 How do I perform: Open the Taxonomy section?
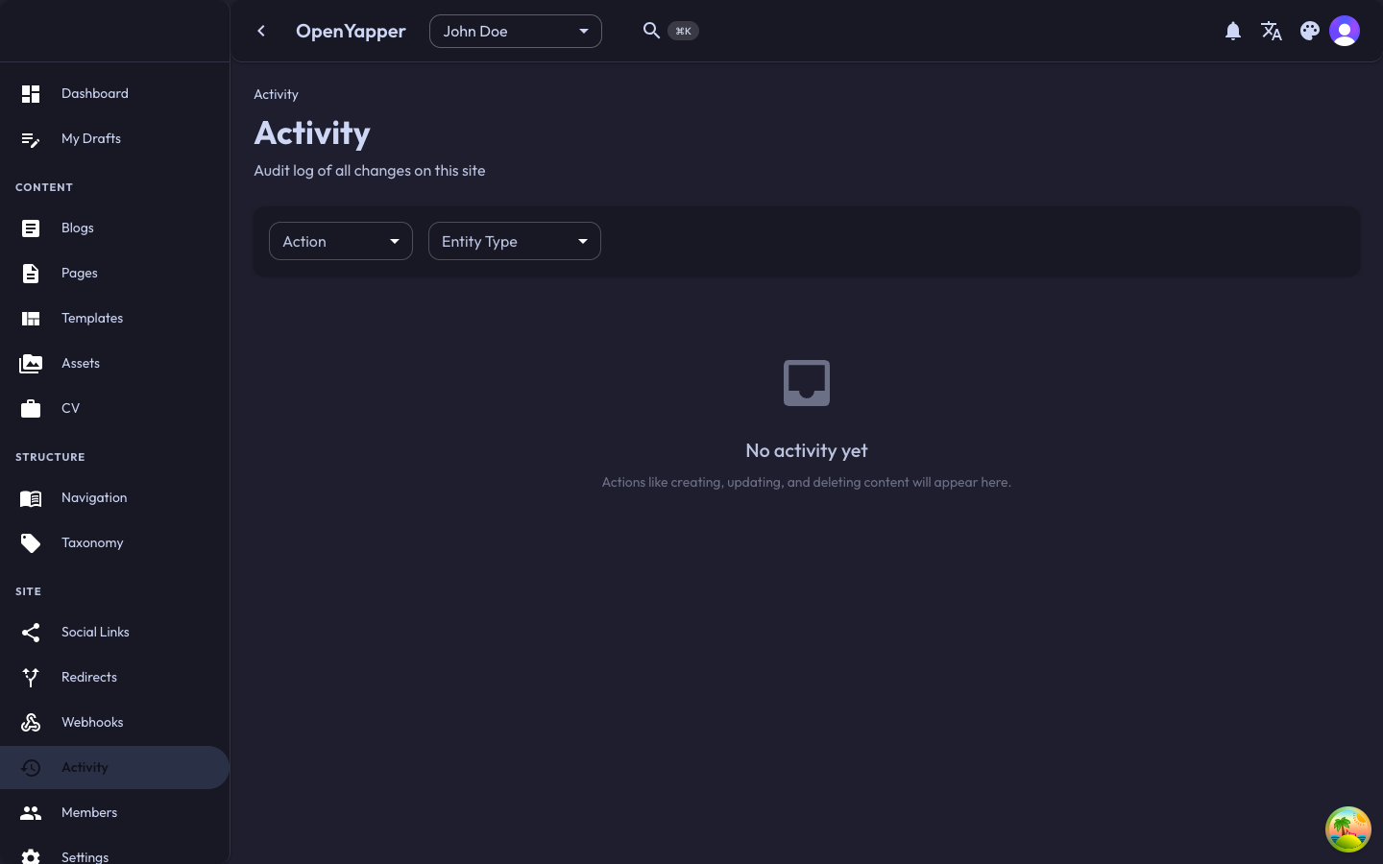tap(92, 542)
